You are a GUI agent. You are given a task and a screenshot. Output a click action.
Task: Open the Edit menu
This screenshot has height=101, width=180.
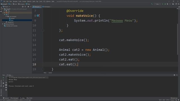click(x=7, y=1)
